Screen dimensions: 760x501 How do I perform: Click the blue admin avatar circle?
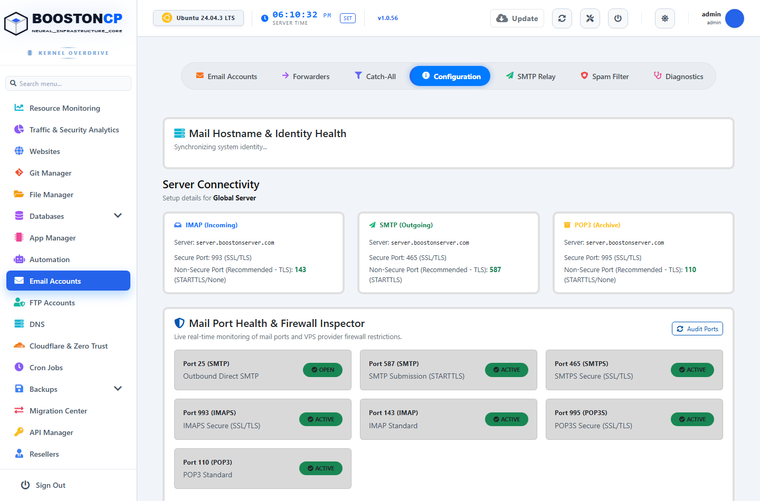pos(735,18)
